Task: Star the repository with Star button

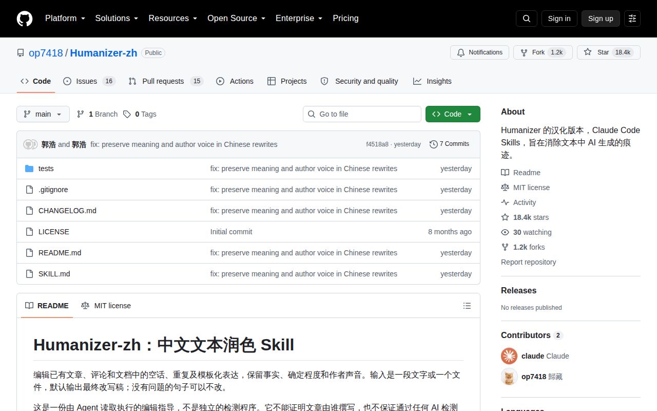Action: click(609, 52)
